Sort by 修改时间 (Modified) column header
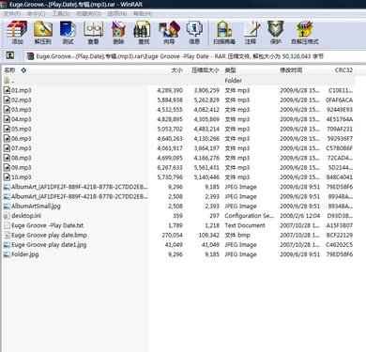Screen dimensions: 366x352 click(x=291, y=70)
